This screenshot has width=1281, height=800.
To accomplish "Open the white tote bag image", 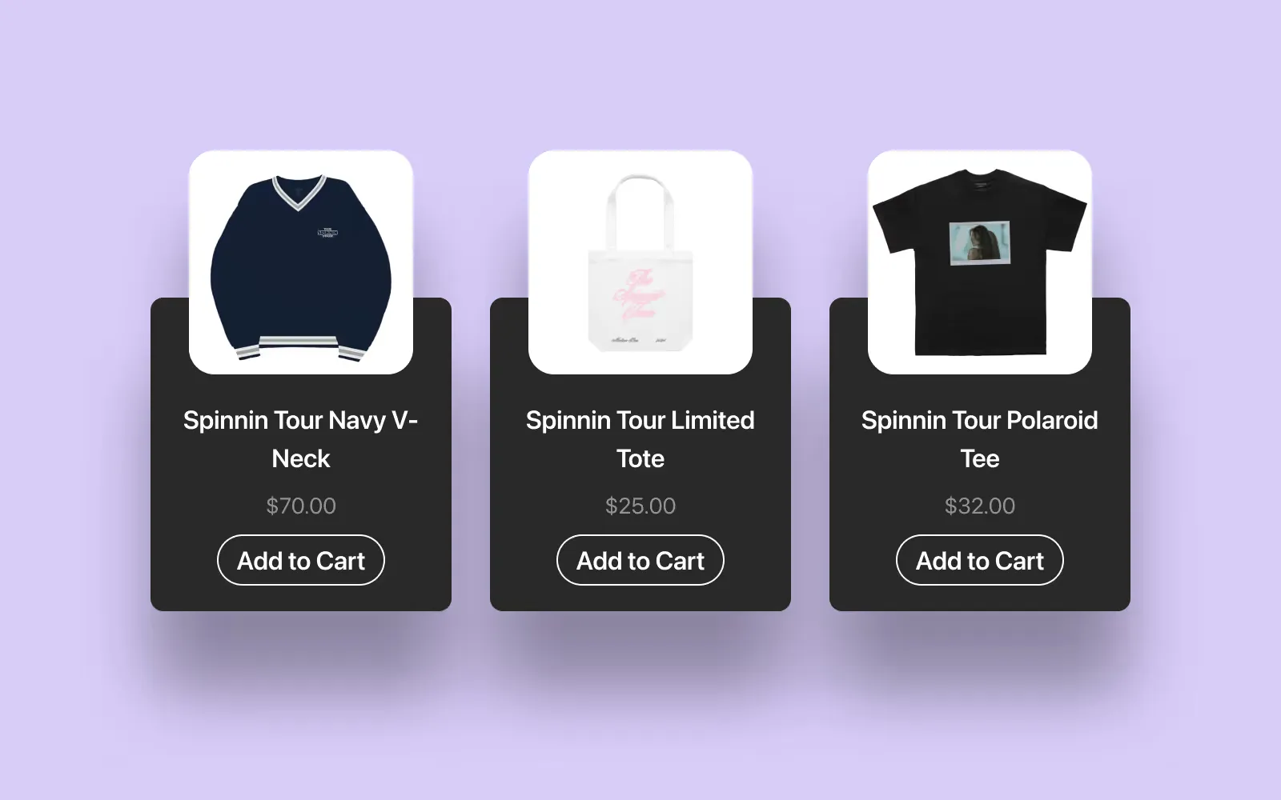I will [x=640, y=262].
